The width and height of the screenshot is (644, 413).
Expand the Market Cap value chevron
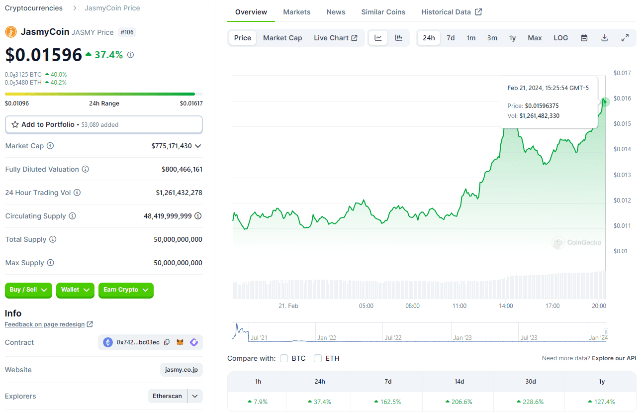(x=198, y=146)
